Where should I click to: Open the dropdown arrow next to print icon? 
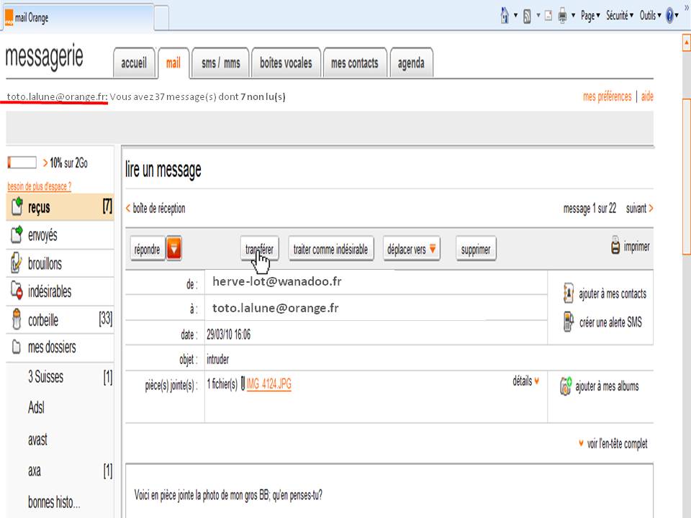tap(574, 16)
